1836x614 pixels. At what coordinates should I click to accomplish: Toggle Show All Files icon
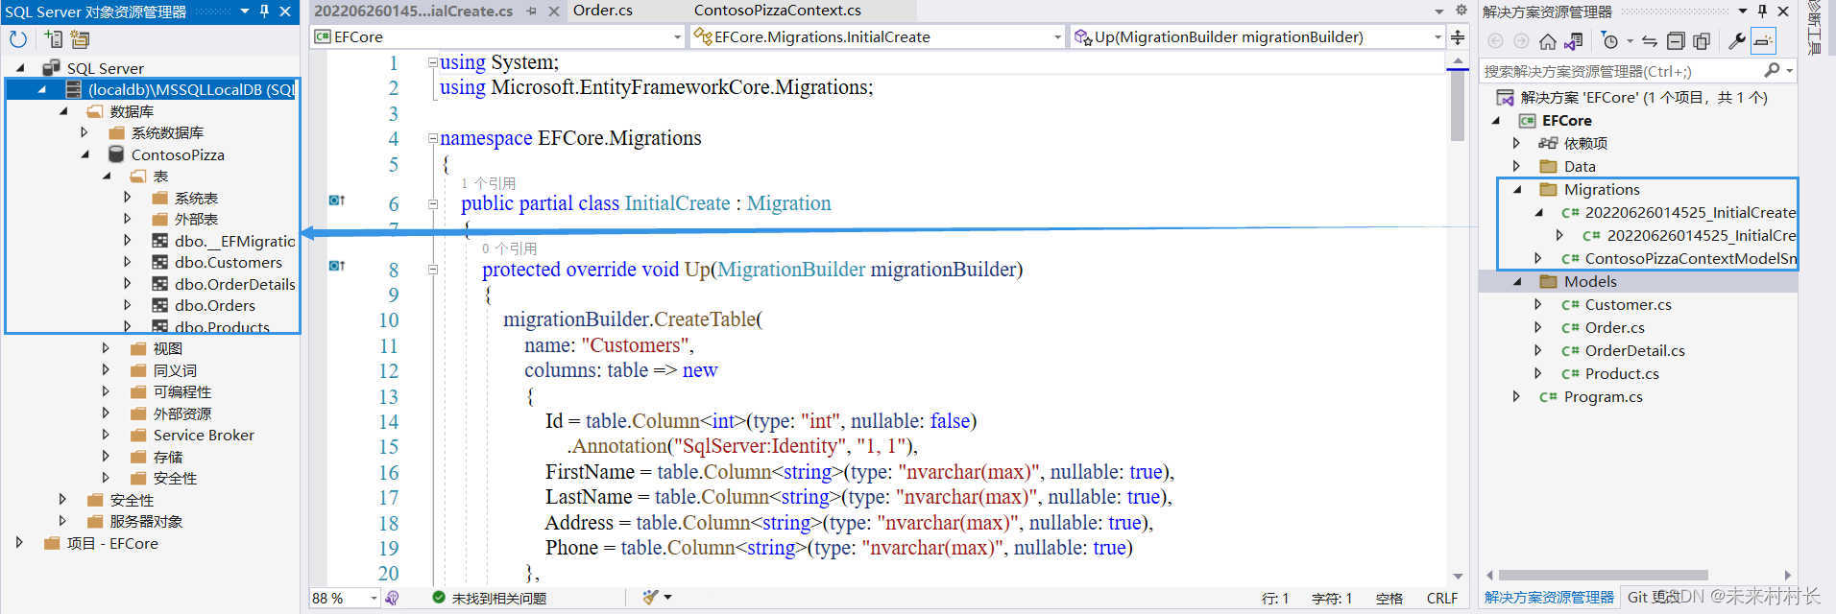[1702, 41]
